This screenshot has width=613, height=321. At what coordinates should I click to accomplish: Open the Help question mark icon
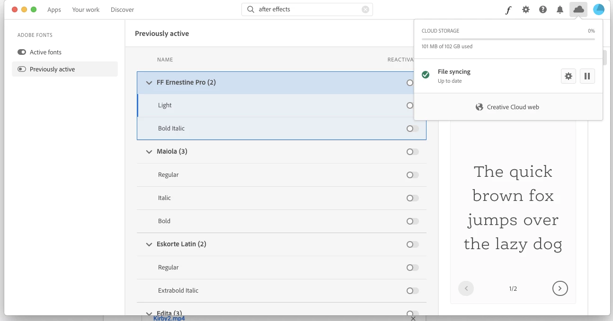543,9
